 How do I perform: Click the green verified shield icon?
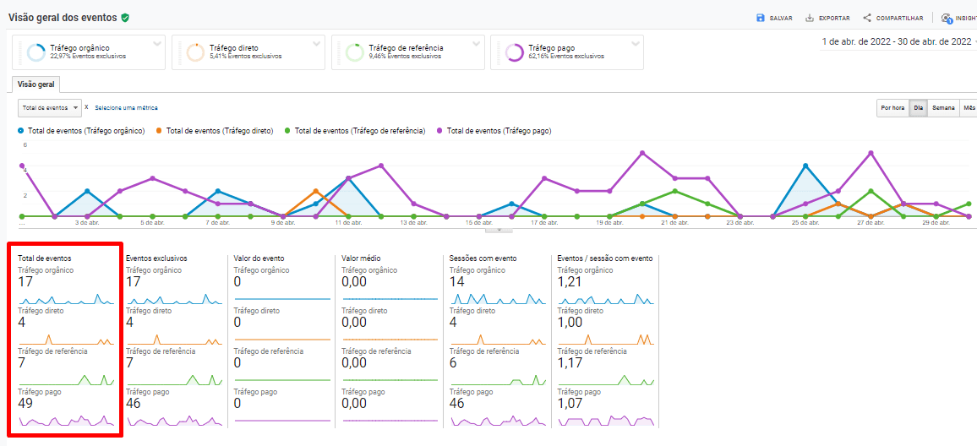tap(125, 18)
